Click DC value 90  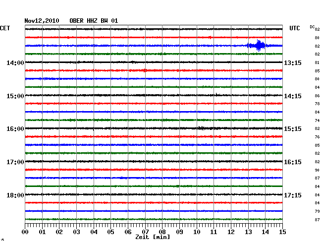(x=317, y=170)
